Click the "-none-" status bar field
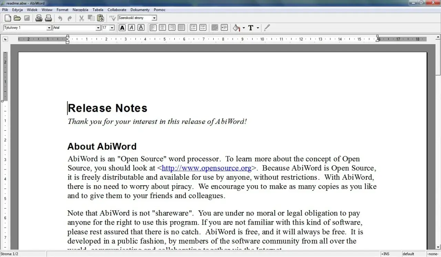Viewport: 441px width, 257px height. pos(433,254)
